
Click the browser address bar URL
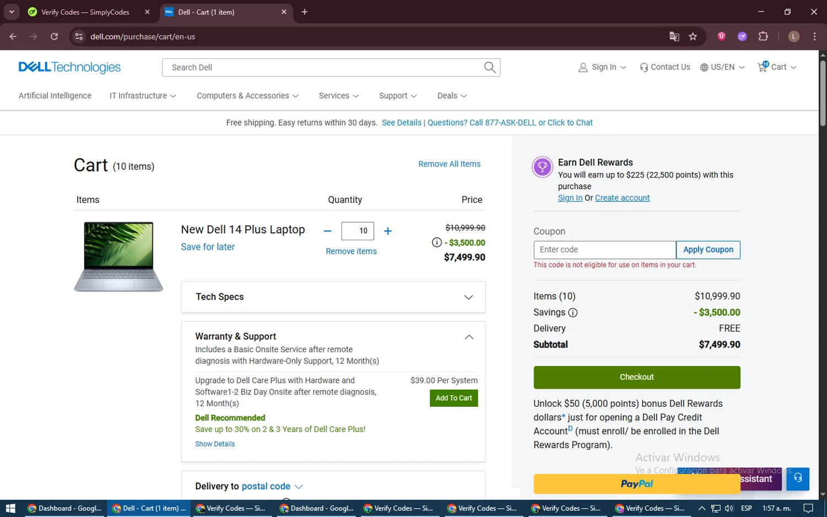[143, 36]
